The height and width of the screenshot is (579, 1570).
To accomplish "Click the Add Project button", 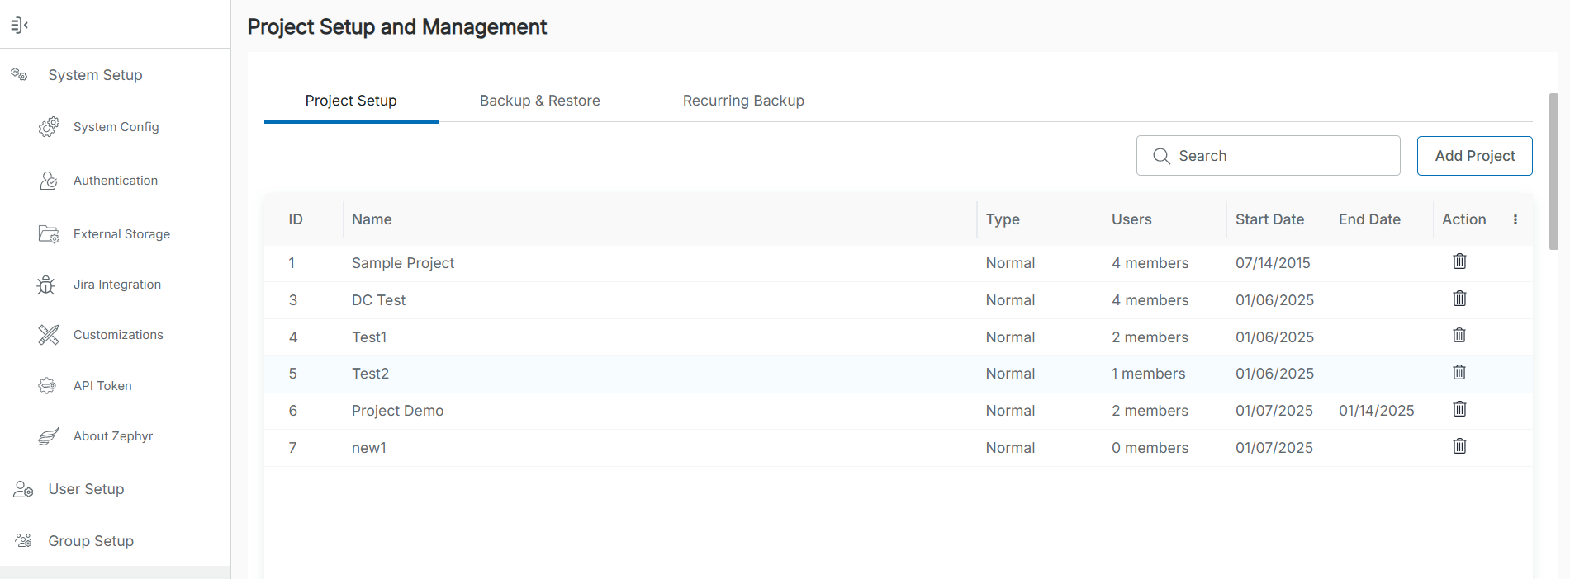I will point(1474,156).
